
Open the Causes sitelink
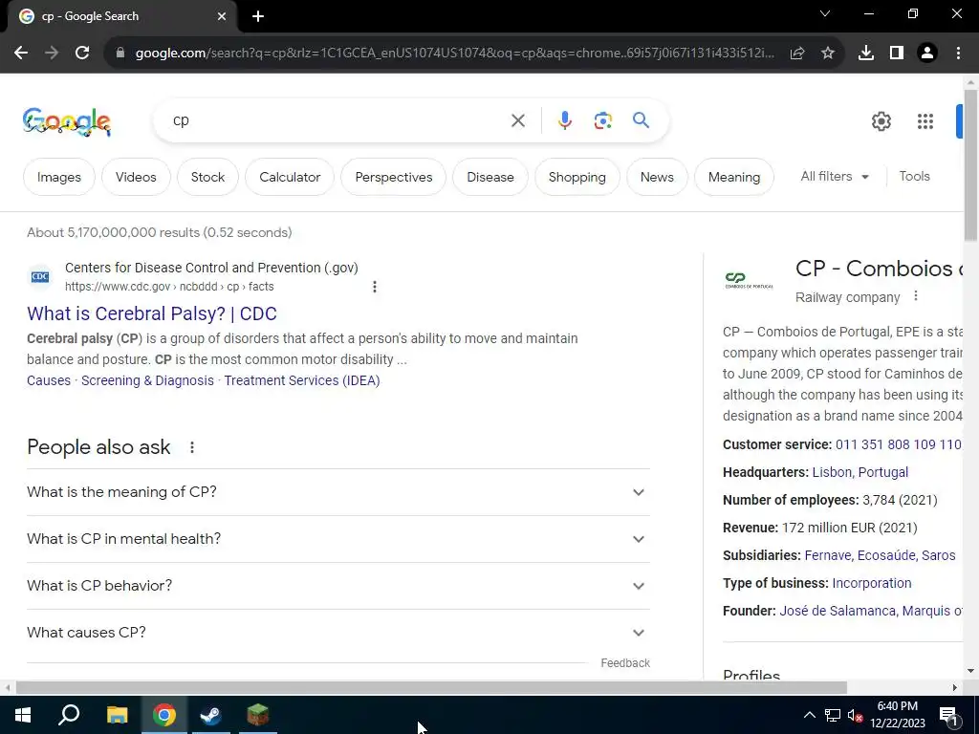49,380
